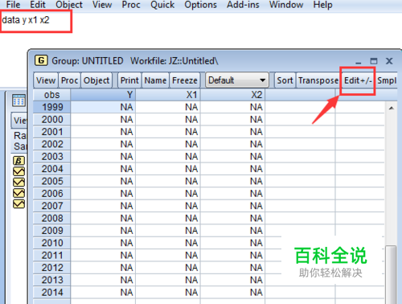402x304 pixels.
Task: Select row 2000
Action: point(51,119)
